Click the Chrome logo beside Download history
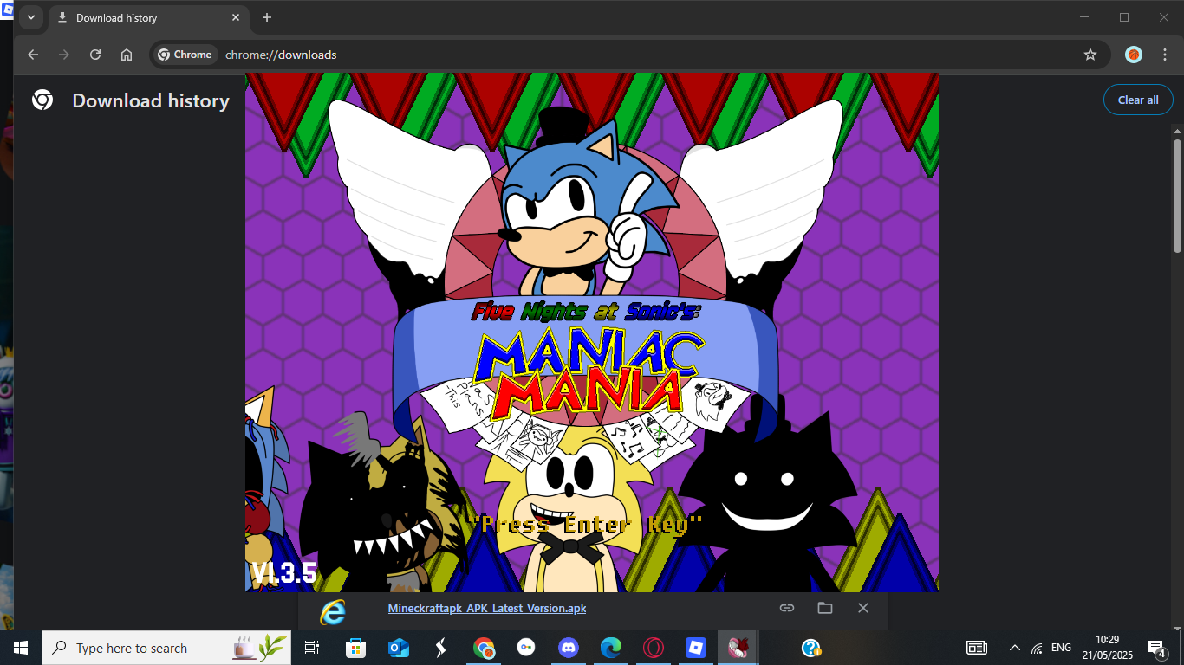The width and height of the screenshot is (1184, 665). click(42, 100)
